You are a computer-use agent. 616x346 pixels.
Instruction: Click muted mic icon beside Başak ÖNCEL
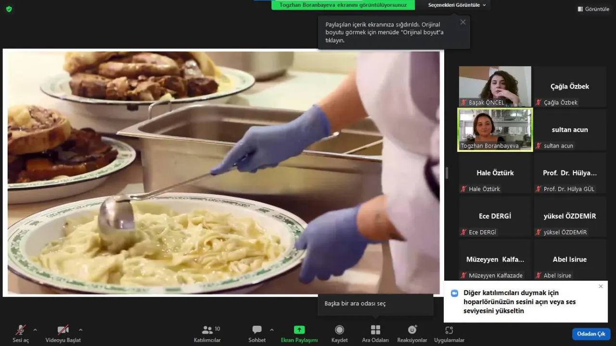pyautogui.click(x=464, y=102)
